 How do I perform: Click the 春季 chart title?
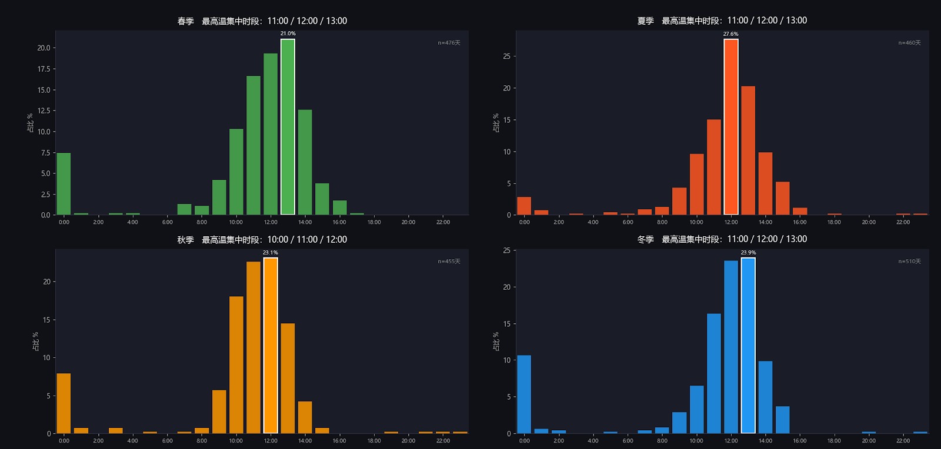pos(262,21)
